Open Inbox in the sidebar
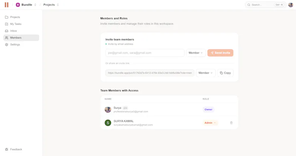Viewport: 296px width, 156px height. tap(21, 31)
